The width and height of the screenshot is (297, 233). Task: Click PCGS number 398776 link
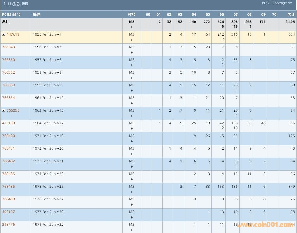[x=8, y=225]
